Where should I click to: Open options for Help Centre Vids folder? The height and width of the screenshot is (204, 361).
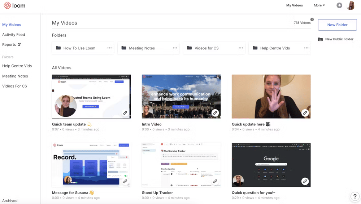306,48
